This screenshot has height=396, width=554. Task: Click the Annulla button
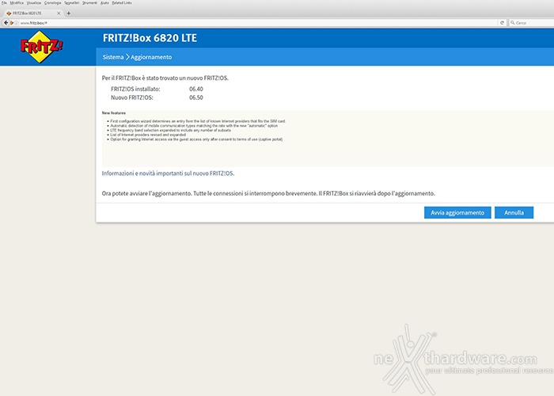514,212
